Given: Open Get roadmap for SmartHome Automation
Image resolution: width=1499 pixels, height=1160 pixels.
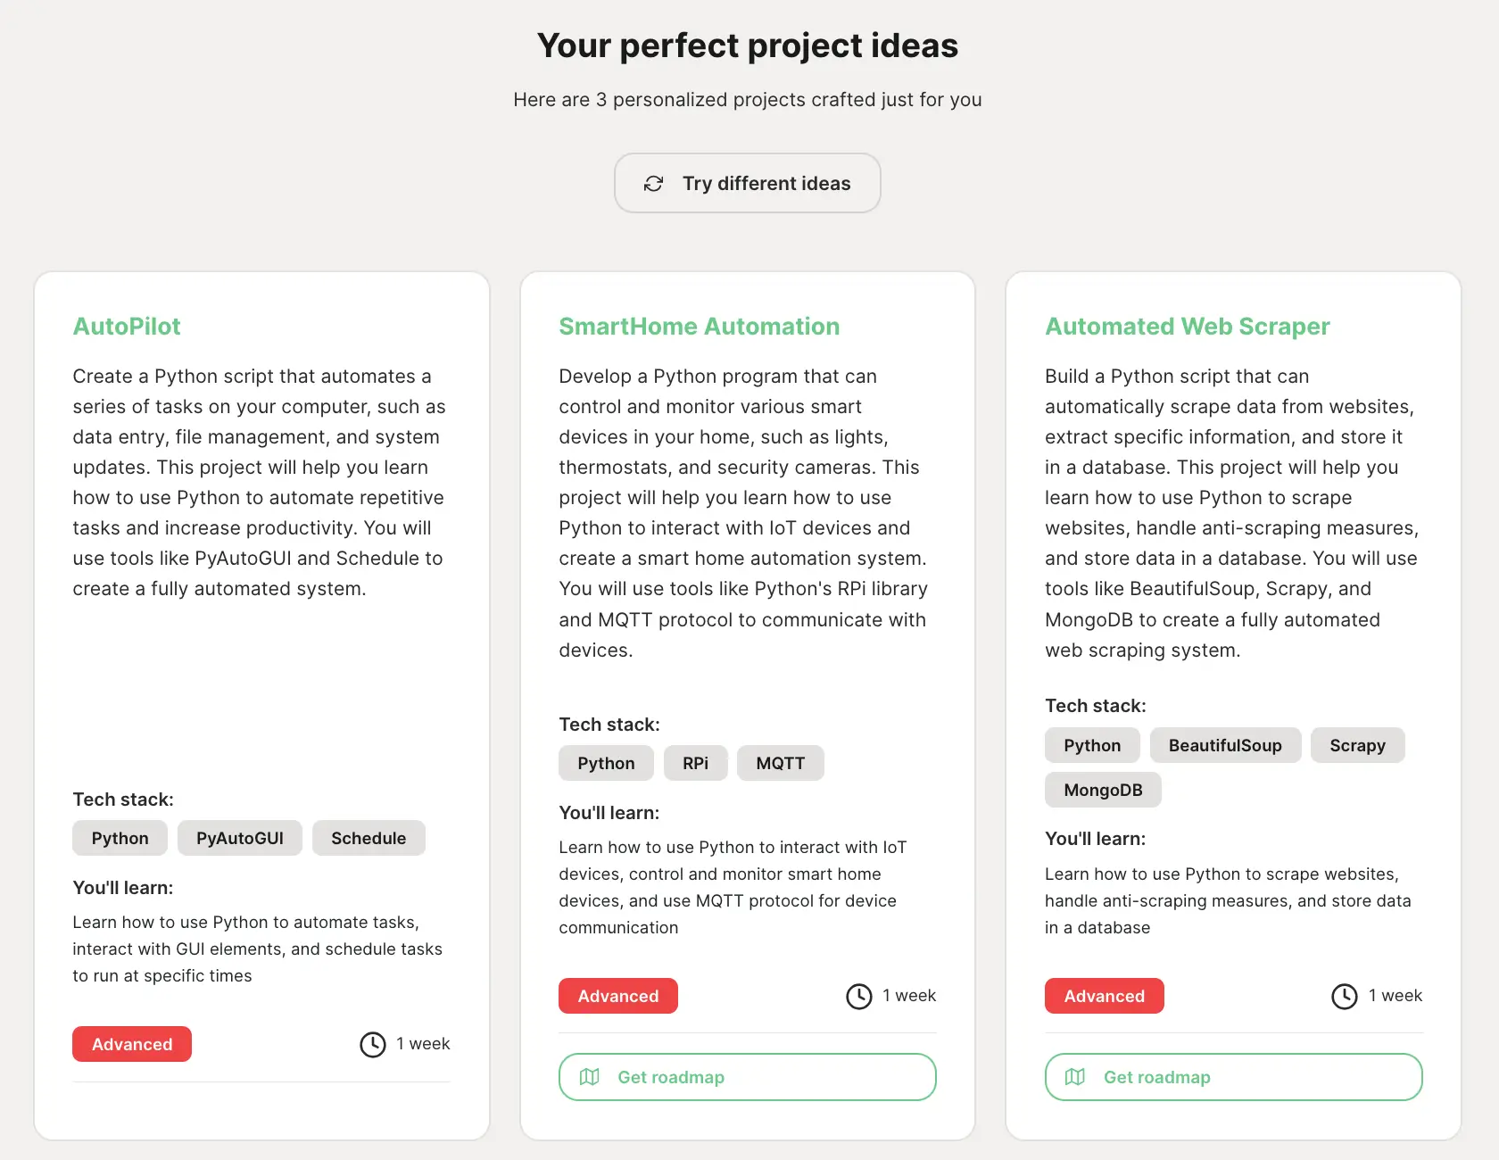Looking at the screenshot, I should pos(748,1077).
